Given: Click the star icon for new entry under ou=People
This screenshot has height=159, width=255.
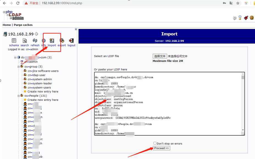Looking at the screenshot, I should (x=25, y=100).
